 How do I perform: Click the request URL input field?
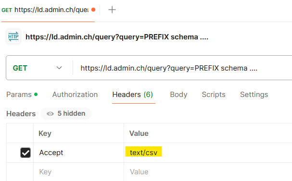pyautogui.click(x=182, y=68)
